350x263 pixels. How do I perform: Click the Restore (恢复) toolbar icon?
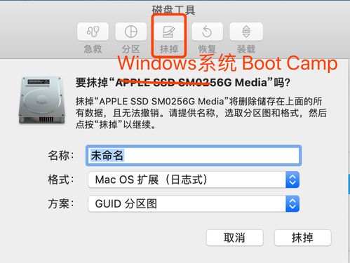[207, 32]
